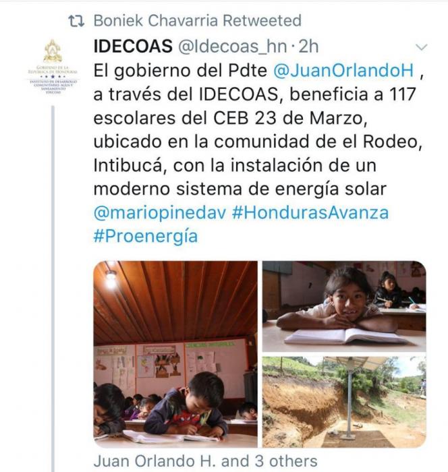Open the Boniek Chavarria Retweeted label

point(197,20)
